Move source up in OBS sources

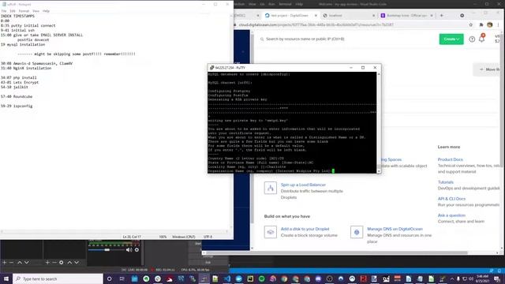point(69,263)
